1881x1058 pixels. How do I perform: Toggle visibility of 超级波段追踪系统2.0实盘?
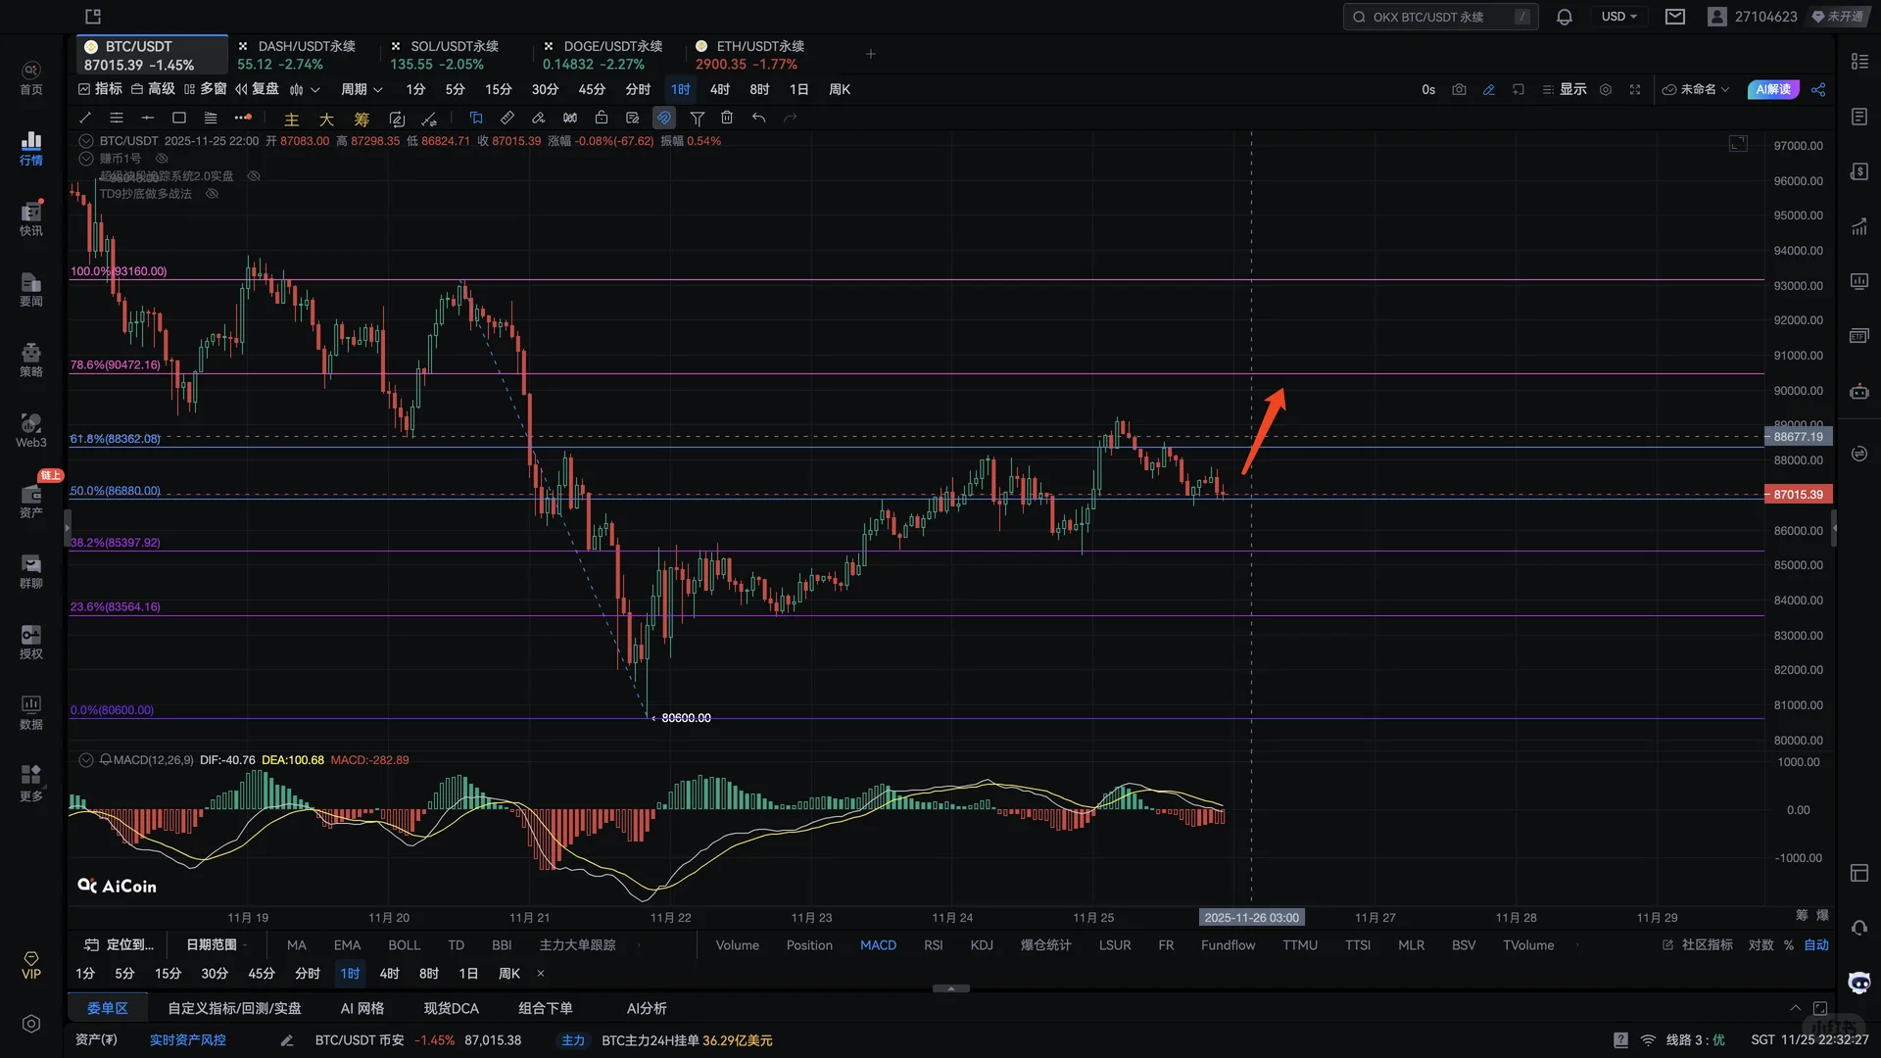click(254, 176)
